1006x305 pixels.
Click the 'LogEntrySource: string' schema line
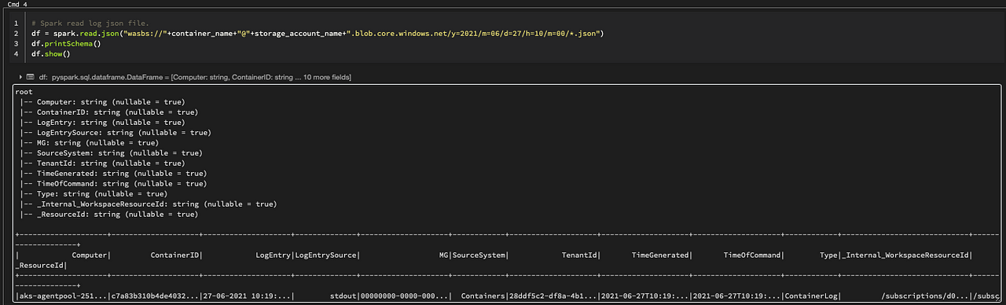116,133
